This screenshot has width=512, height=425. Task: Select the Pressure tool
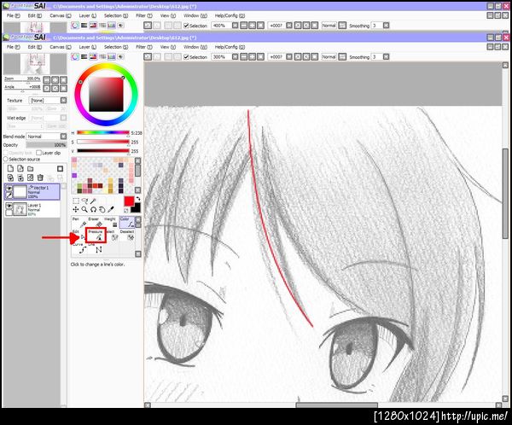96,236
